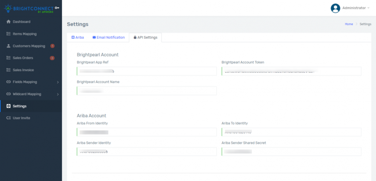Image resolution: width=376 pixels, height=181 pixels.
Task: Click the Wildcard Mapping link icon
Action: pos(9,94)
